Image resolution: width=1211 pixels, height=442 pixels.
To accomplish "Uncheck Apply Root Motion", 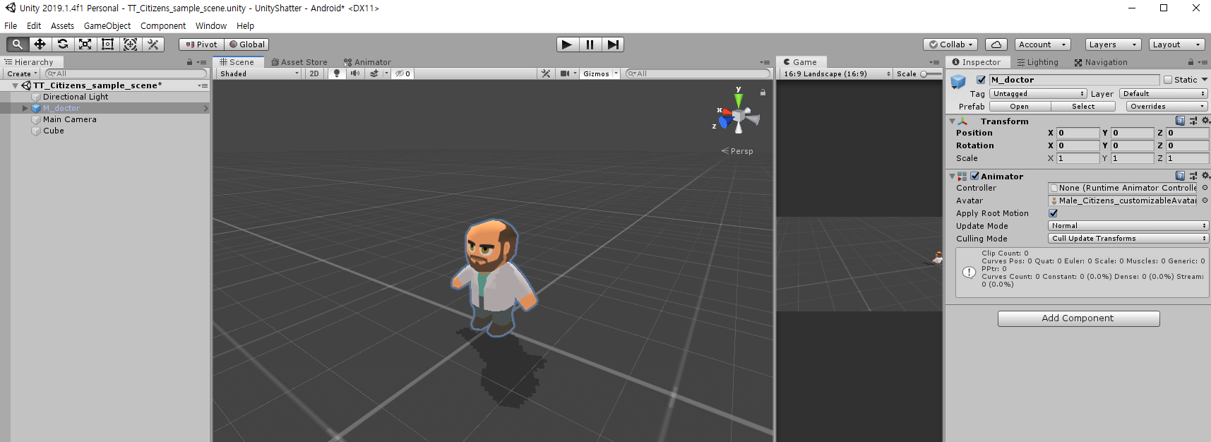I will pyautogui.click(x=1053, y=213).
